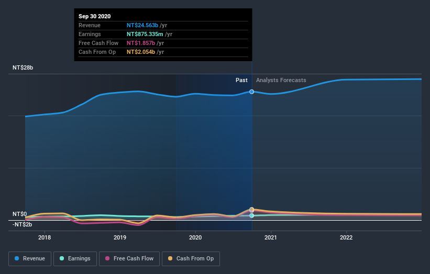Click the NT$875.335m earnings value
Viewport: 430px width, 274px height.
145,34
